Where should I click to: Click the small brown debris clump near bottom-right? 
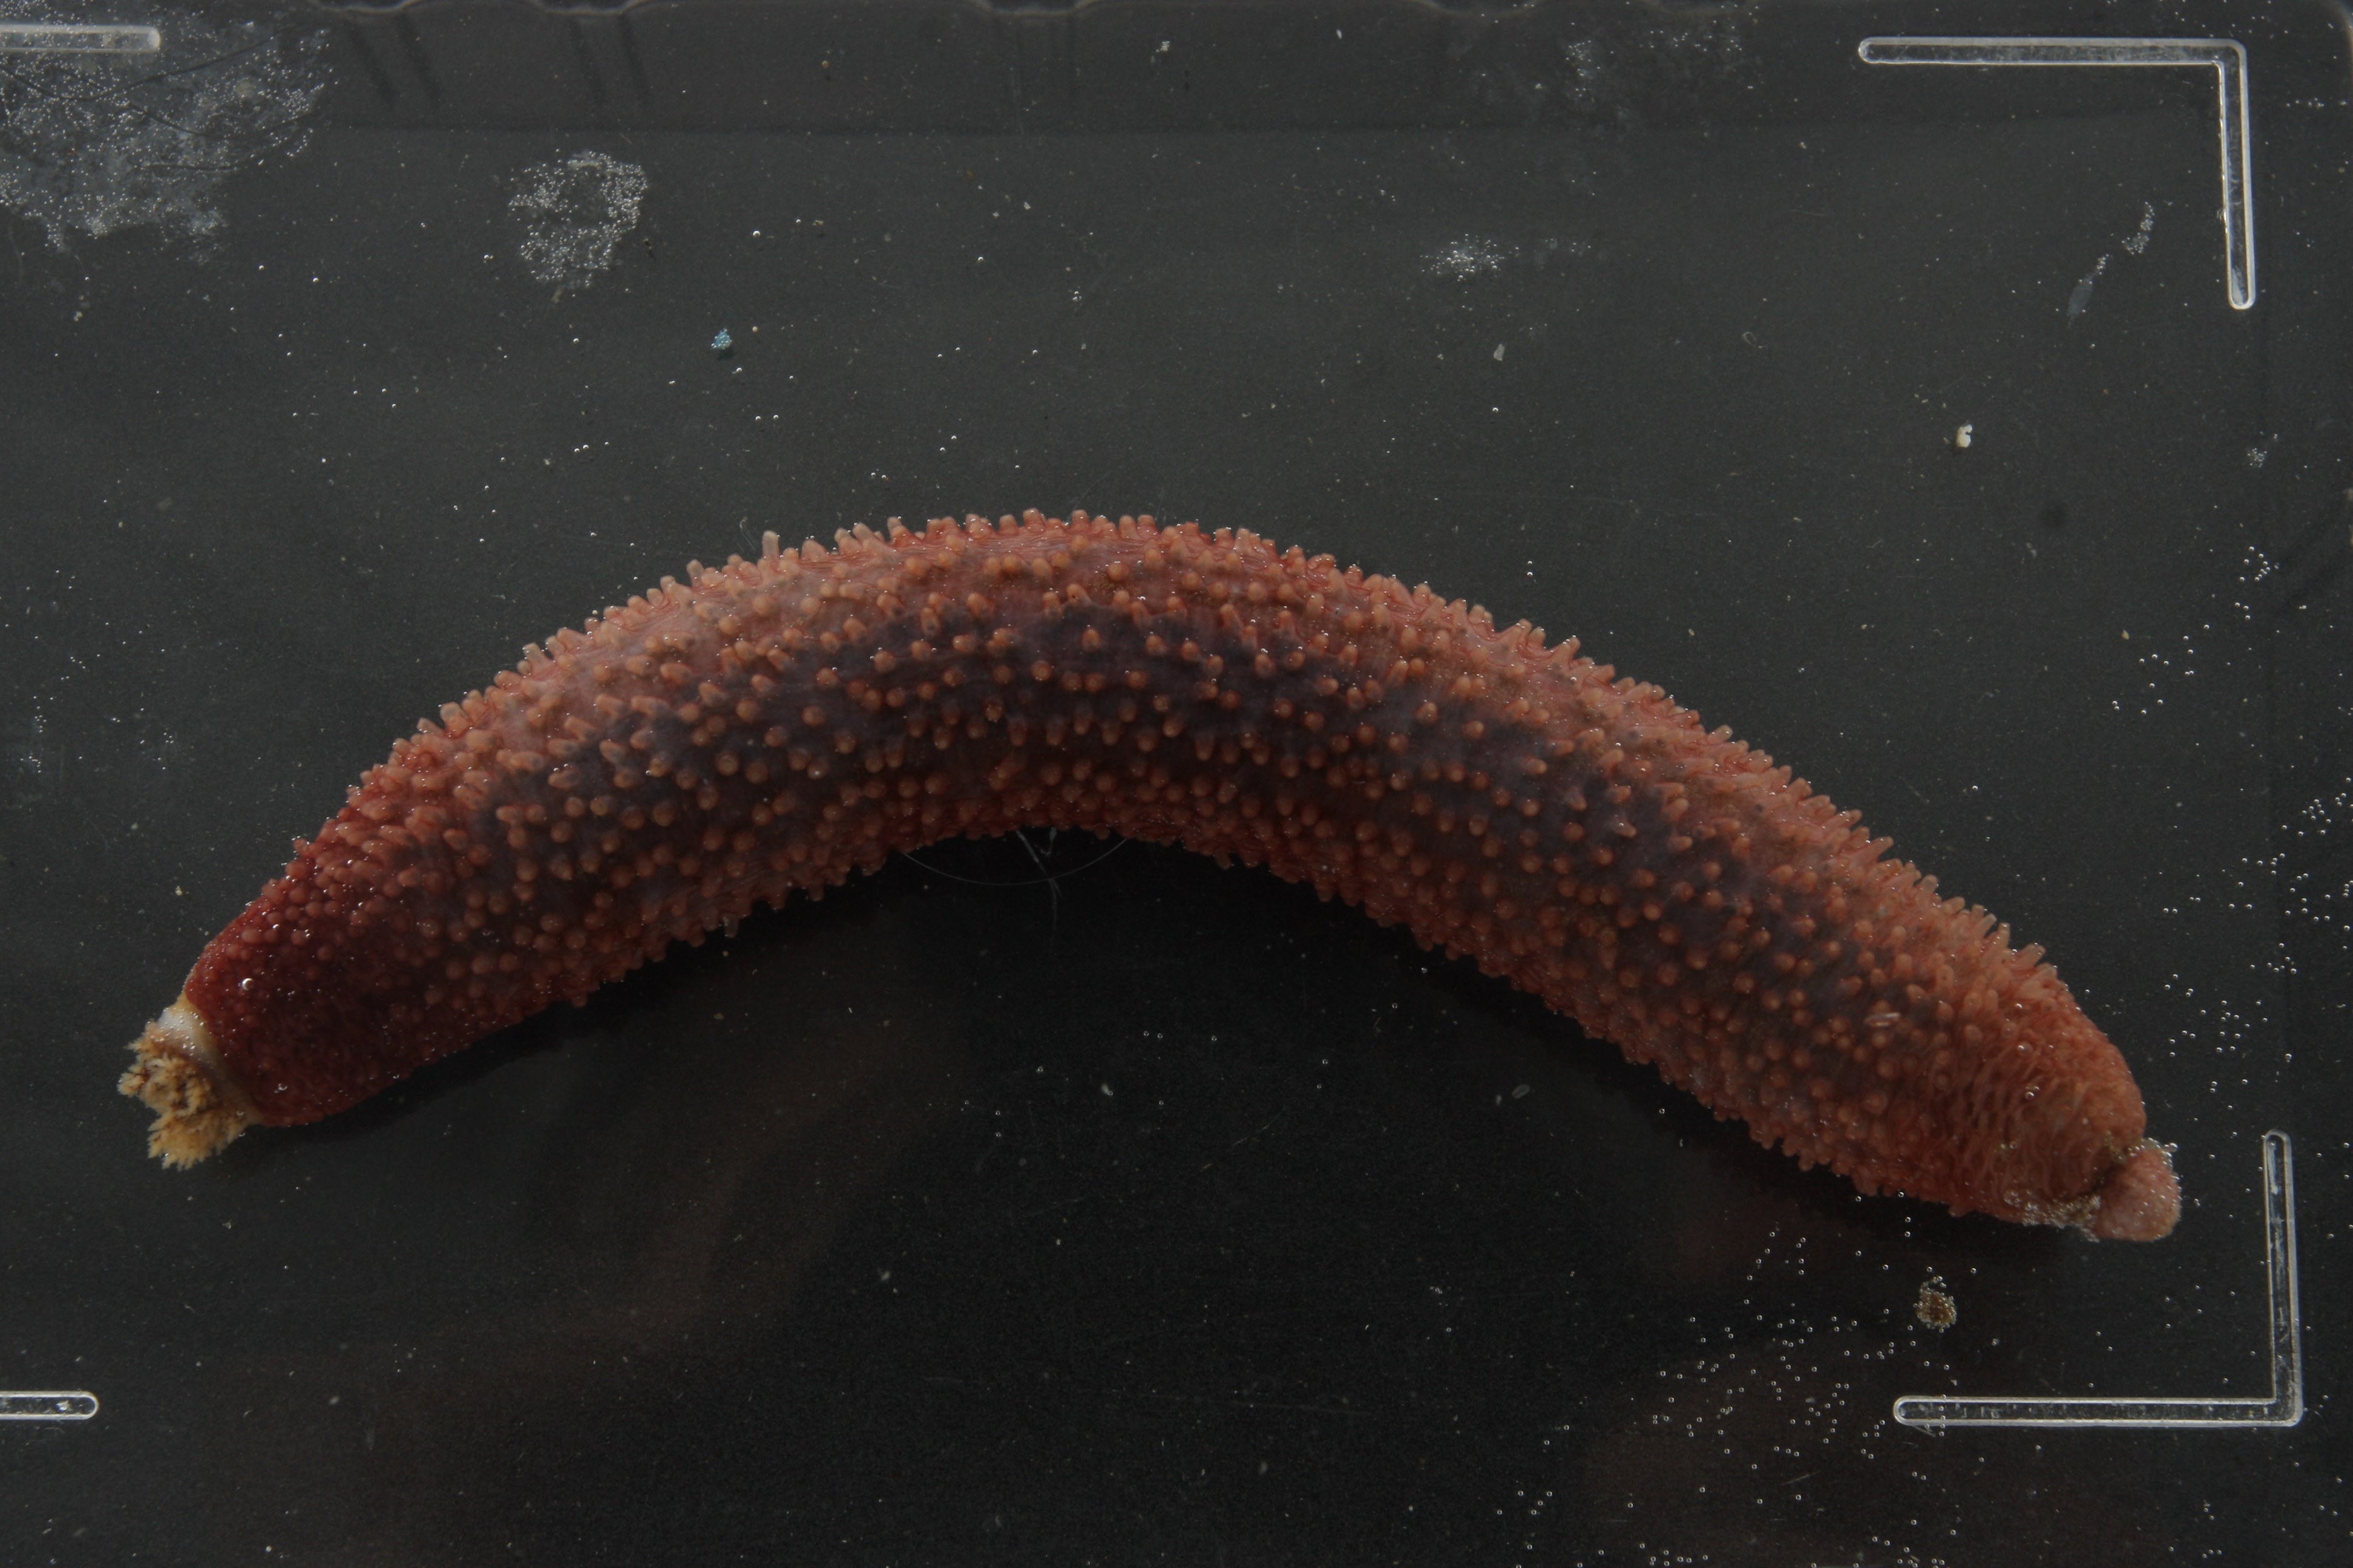[1935, 1306]
